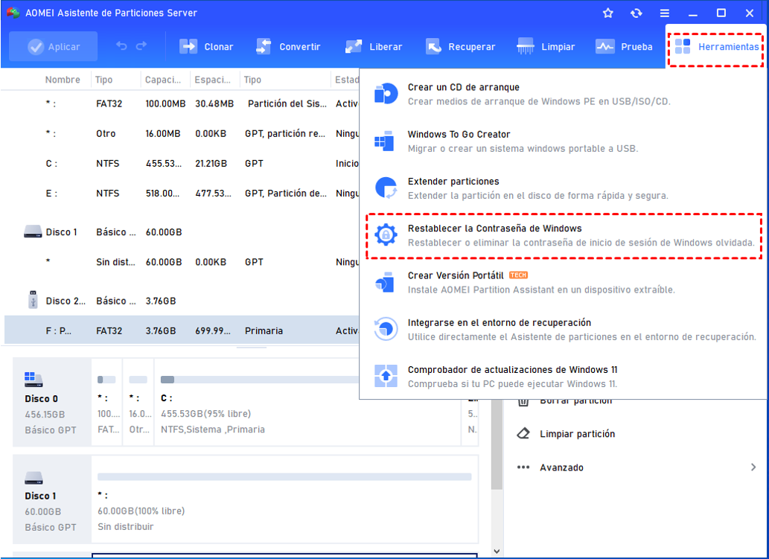The height and width of the screenshot is (559, 769).
Task: Open the hamburger menu icon
Action: [665, 13]
